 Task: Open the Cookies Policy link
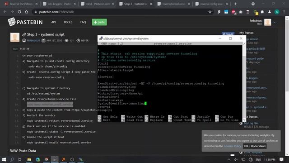click(232, 146)
